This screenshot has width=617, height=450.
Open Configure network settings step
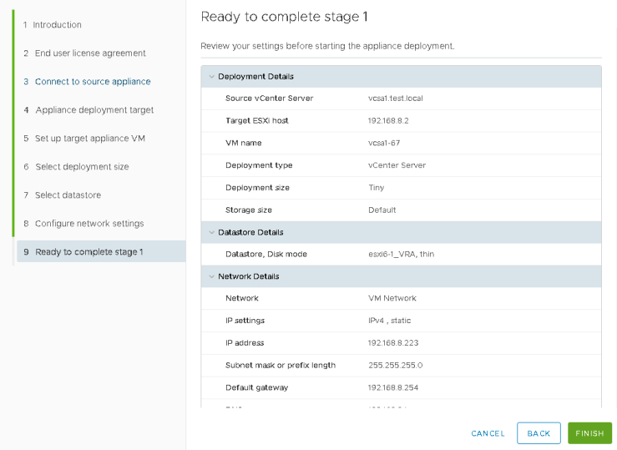[x=89, y=224]
